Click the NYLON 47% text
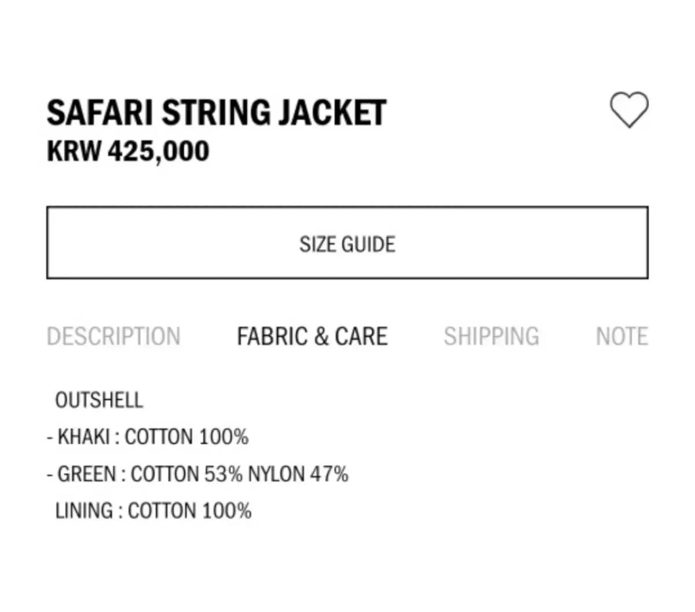695x612 pixels. click(298, 474)
